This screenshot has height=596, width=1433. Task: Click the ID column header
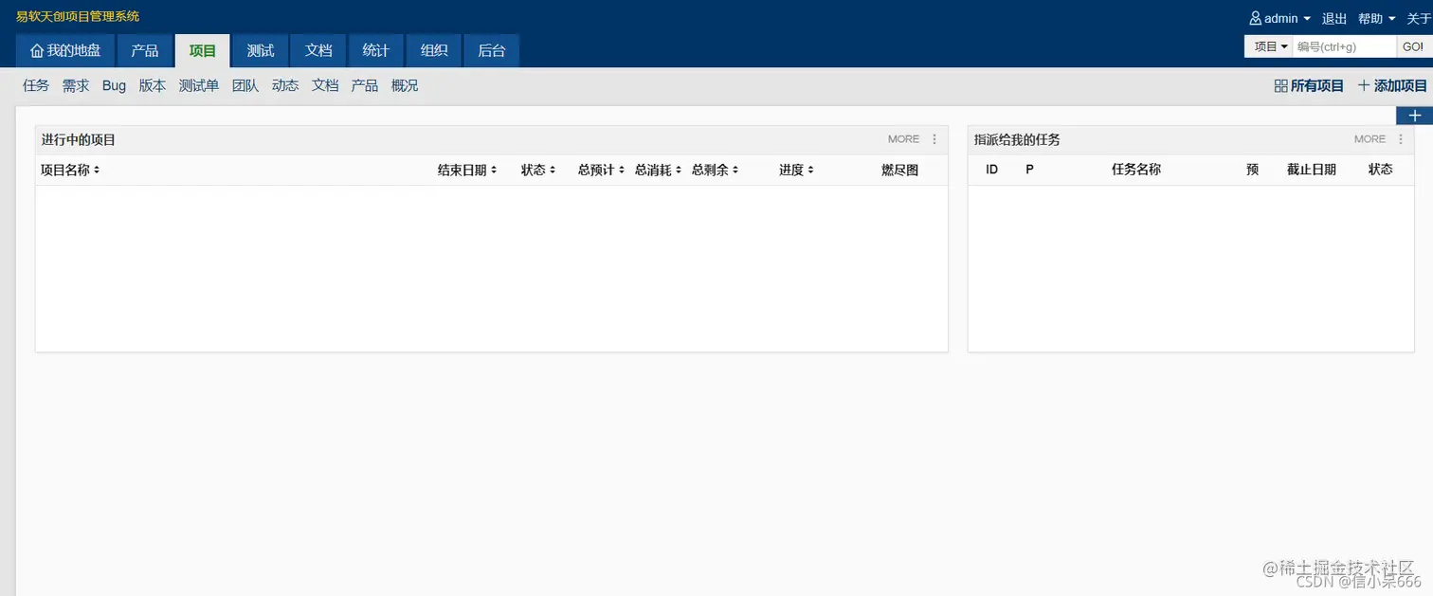pos(992,170)
